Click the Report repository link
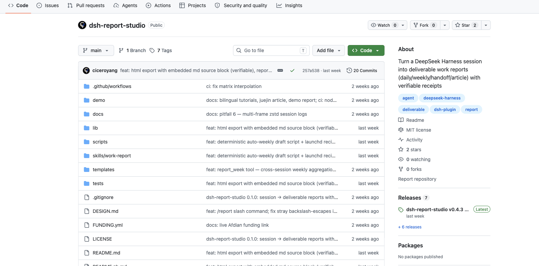The height and width of the screenshot is (266, 539). [x=417, y=179]
